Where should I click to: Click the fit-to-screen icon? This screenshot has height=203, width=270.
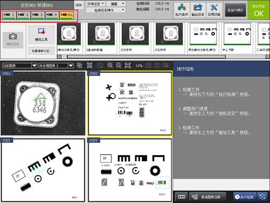(128, 65)
